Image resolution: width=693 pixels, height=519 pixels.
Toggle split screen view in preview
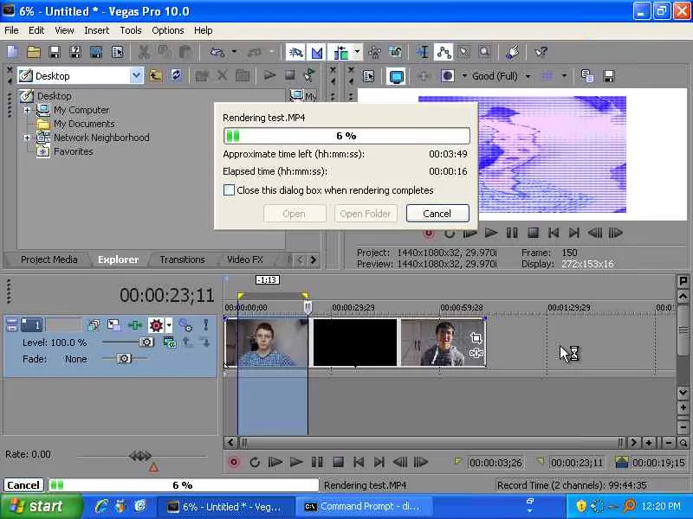447,76
